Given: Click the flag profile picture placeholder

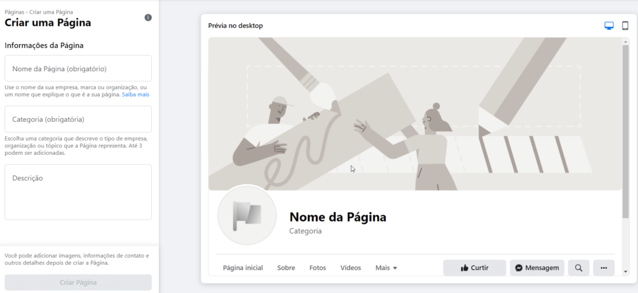Looking at the screenshot, I should 247,215.
